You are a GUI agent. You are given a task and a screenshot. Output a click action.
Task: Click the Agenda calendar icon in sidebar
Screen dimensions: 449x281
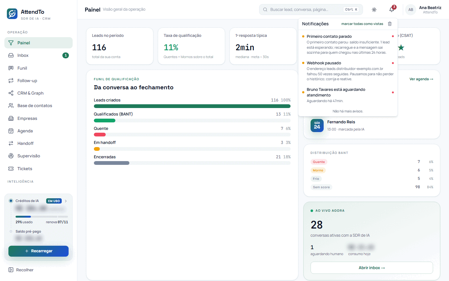tap(11, 131)
